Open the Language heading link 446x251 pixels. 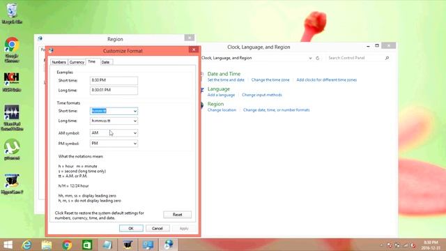click(x=218, y=89)
